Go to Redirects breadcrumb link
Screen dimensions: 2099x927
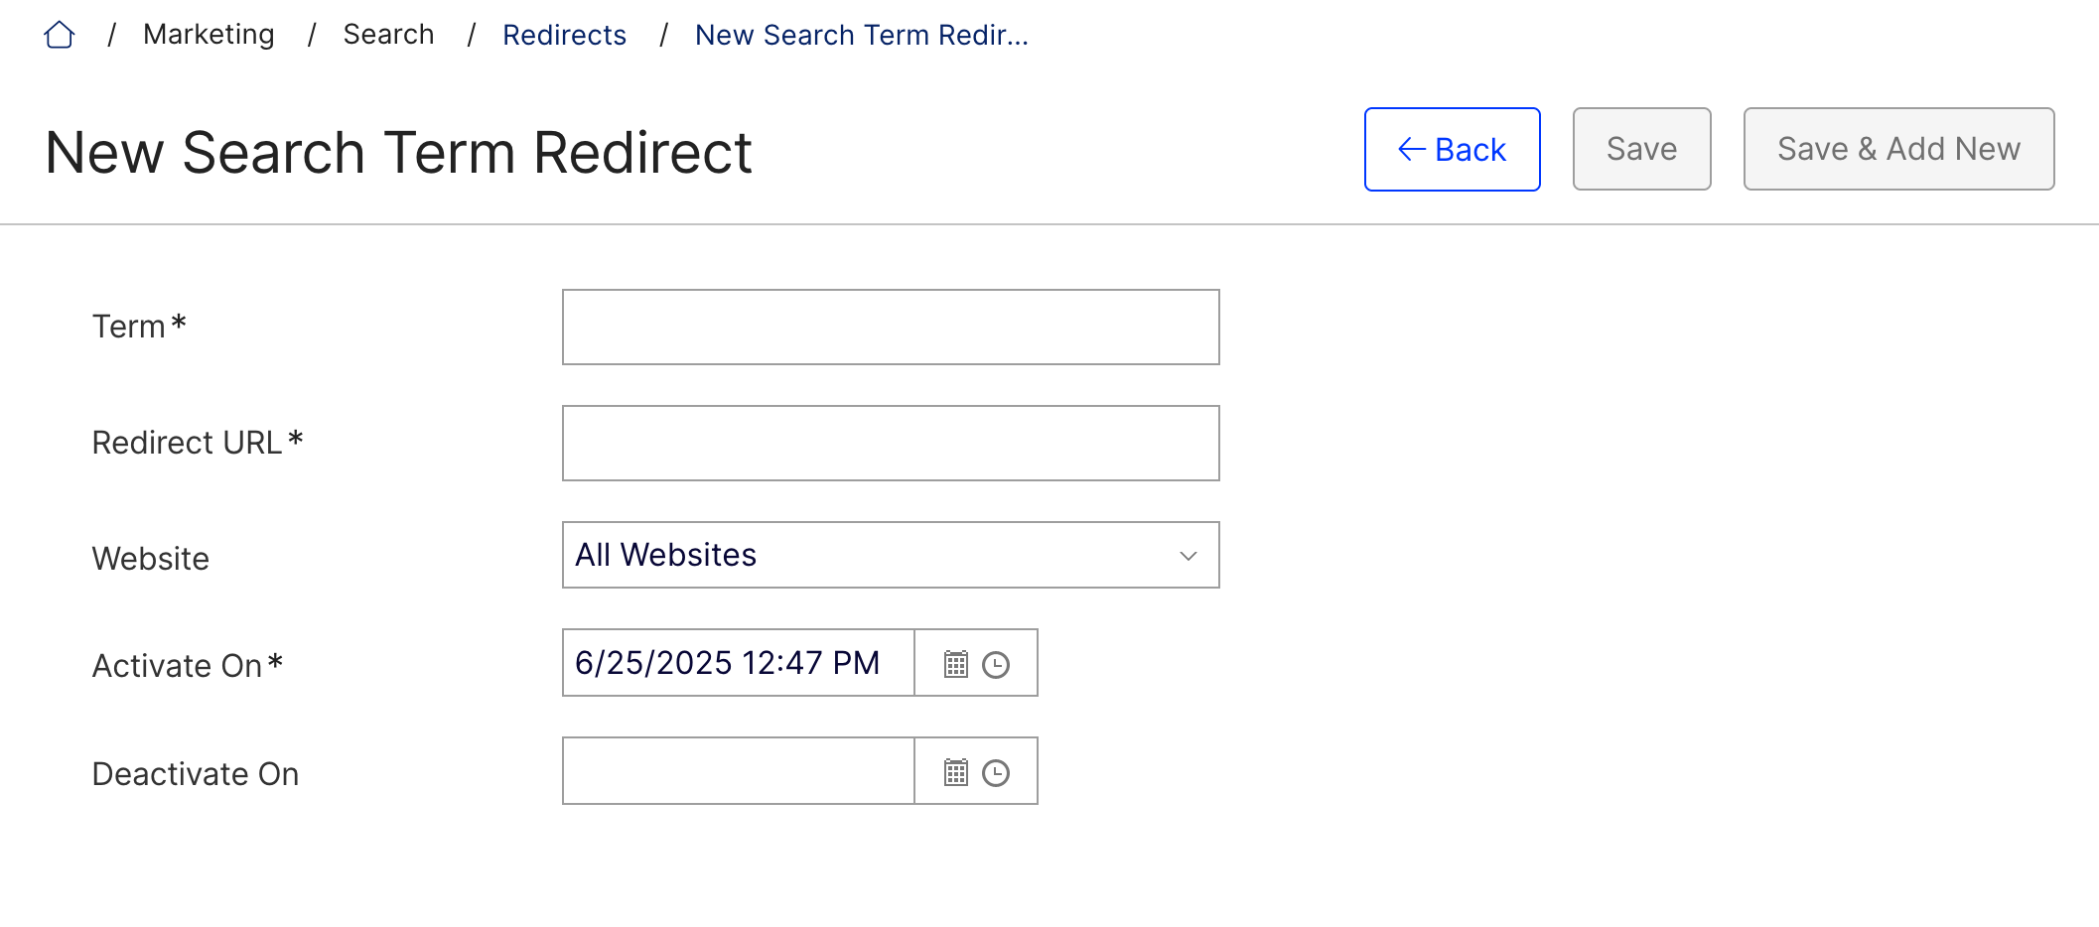pos(564,36)
